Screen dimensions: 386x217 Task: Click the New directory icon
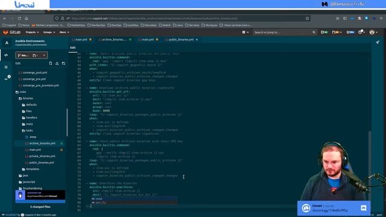(63, 63)
